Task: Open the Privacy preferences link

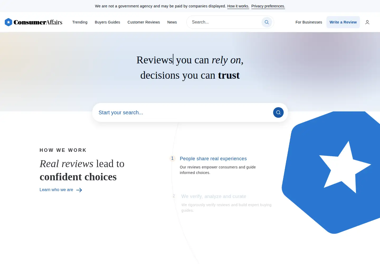Action: [x=268, y=6]
